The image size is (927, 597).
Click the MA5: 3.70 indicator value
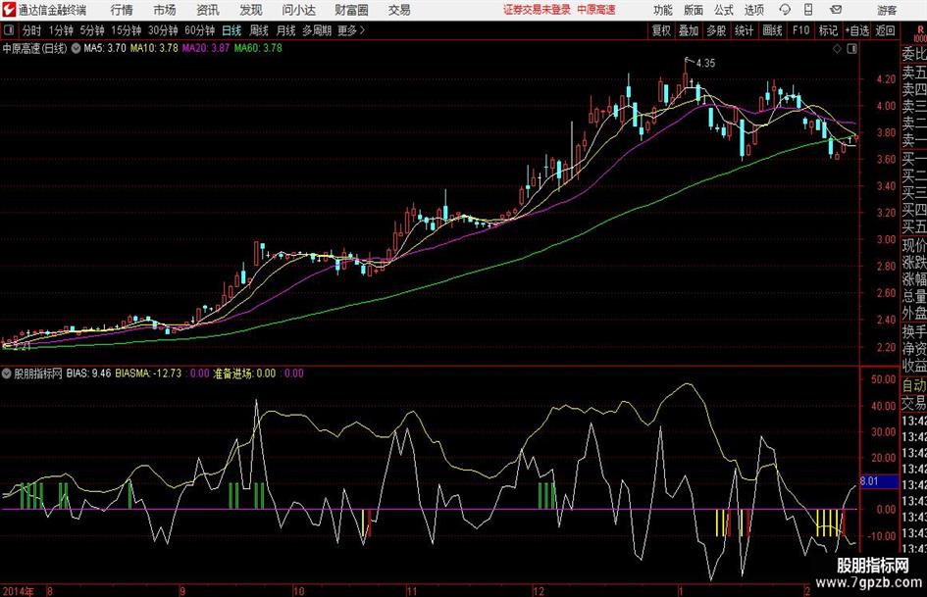point(105,48)
